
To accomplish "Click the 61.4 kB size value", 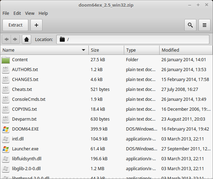I will pyautogui.click(x=98, y=149).
